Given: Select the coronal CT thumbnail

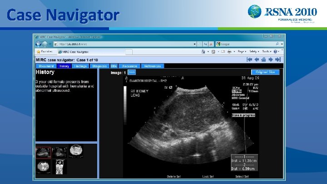Looking at the screenshot, I should click(x=60, y=167).
